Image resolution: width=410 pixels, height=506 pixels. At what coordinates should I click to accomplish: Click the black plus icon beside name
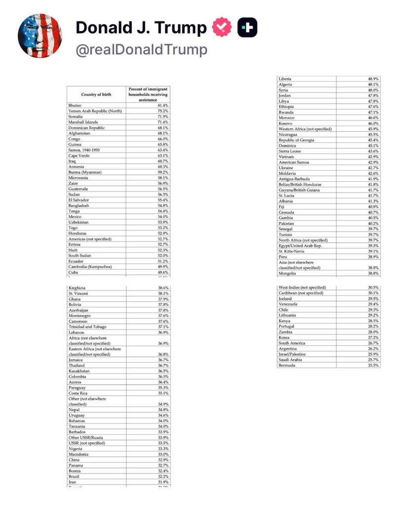[247, 28]
